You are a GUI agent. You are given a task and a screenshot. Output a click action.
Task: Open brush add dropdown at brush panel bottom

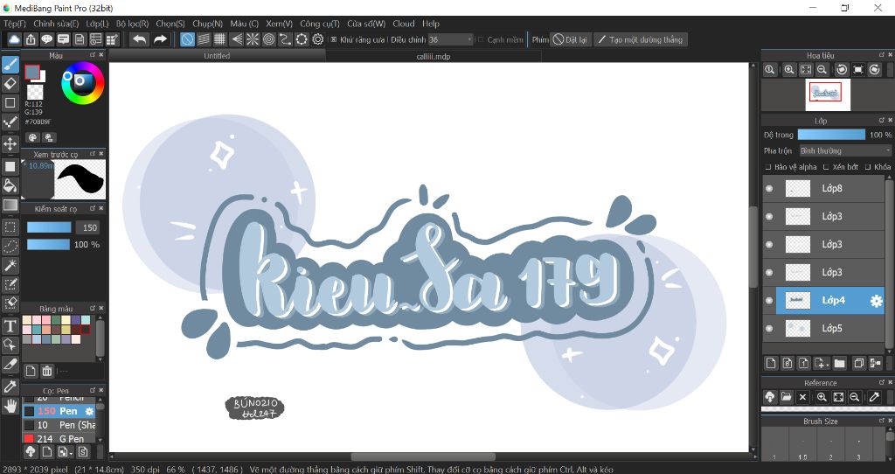click(x=66, y=452)
